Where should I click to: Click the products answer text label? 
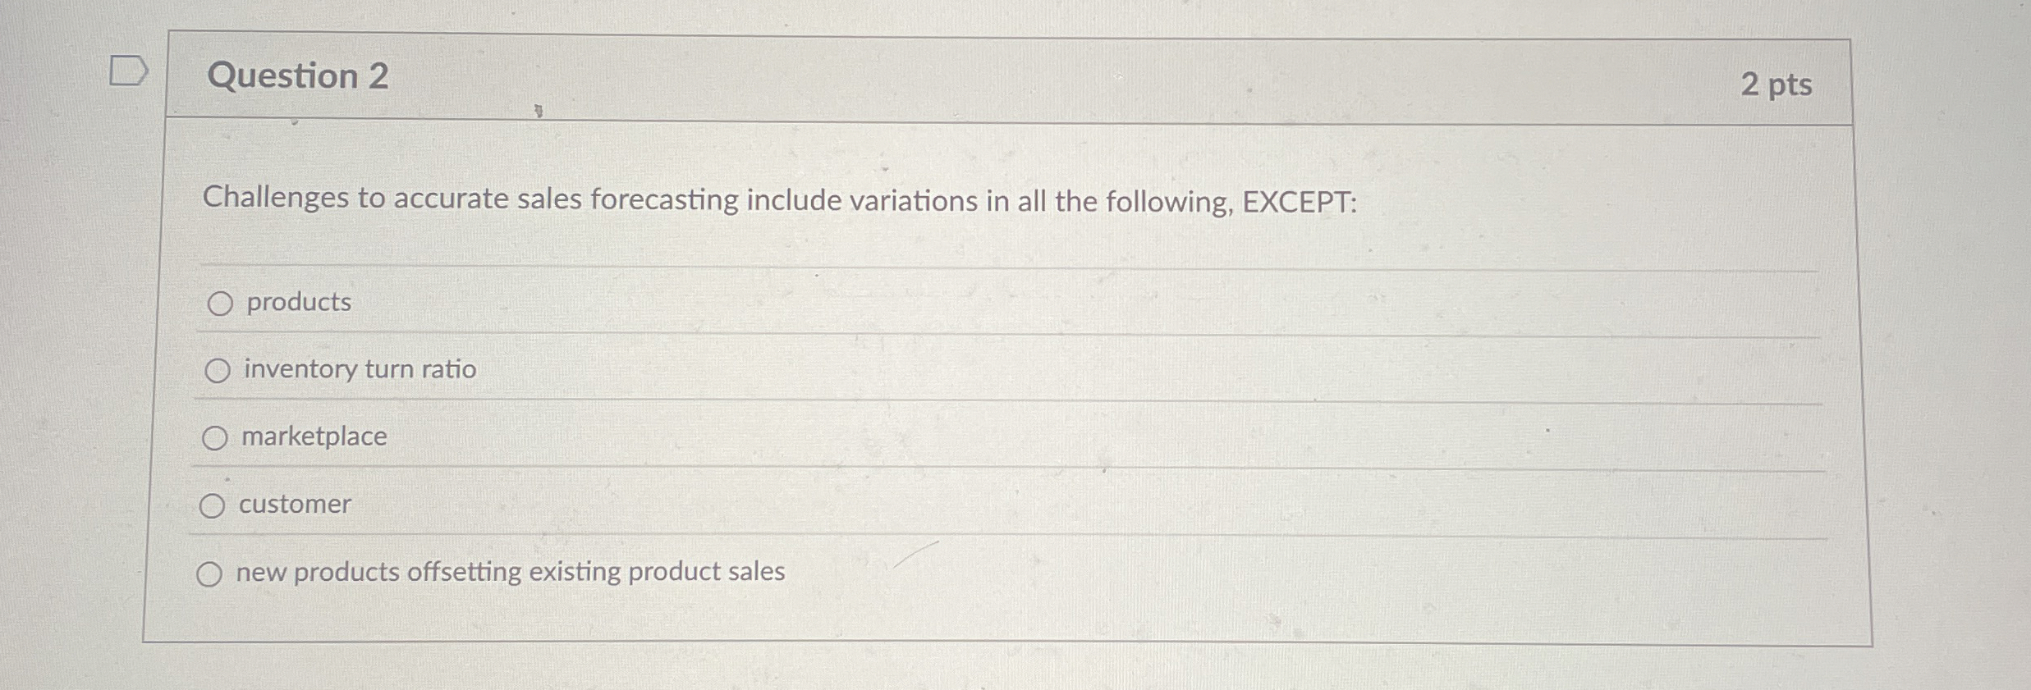296,303
